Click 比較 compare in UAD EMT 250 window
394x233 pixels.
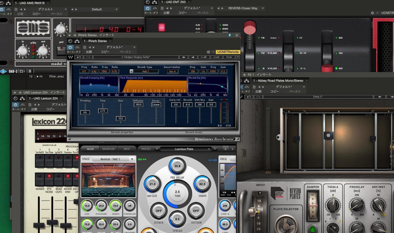coord(167,13)
